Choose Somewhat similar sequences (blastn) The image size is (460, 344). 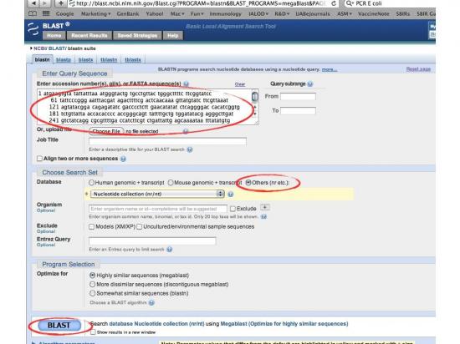coord(92,293)
